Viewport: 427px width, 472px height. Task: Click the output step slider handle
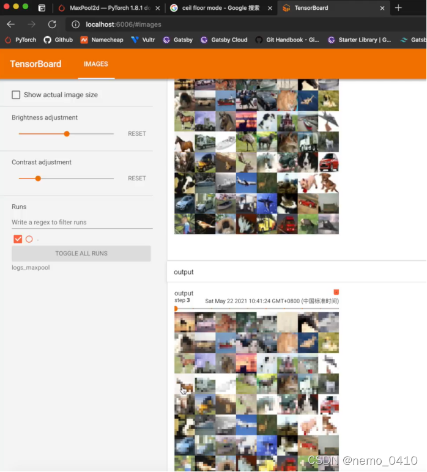[176, 308]
